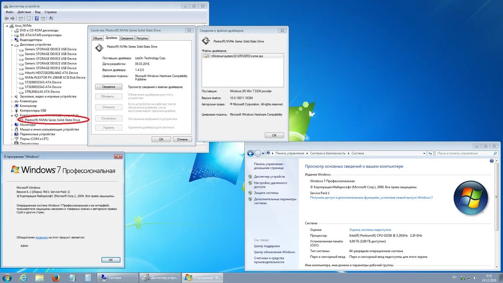Click Back arrow in Device Manager toolbar
Screen dimensions: 503x283
7,18
